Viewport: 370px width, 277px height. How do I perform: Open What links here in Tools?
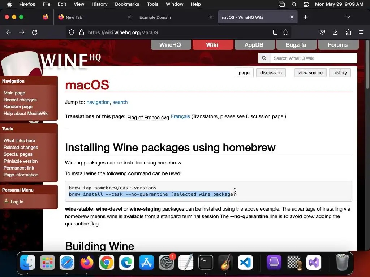pos(19,140)
